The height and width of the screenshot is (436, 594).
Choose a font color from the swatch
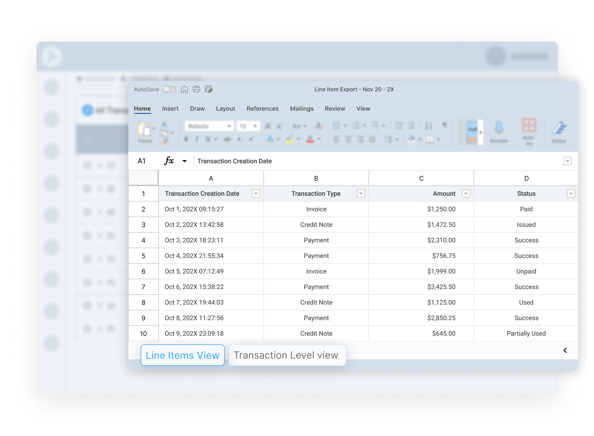pyautogui.click(x=310, y=139)
